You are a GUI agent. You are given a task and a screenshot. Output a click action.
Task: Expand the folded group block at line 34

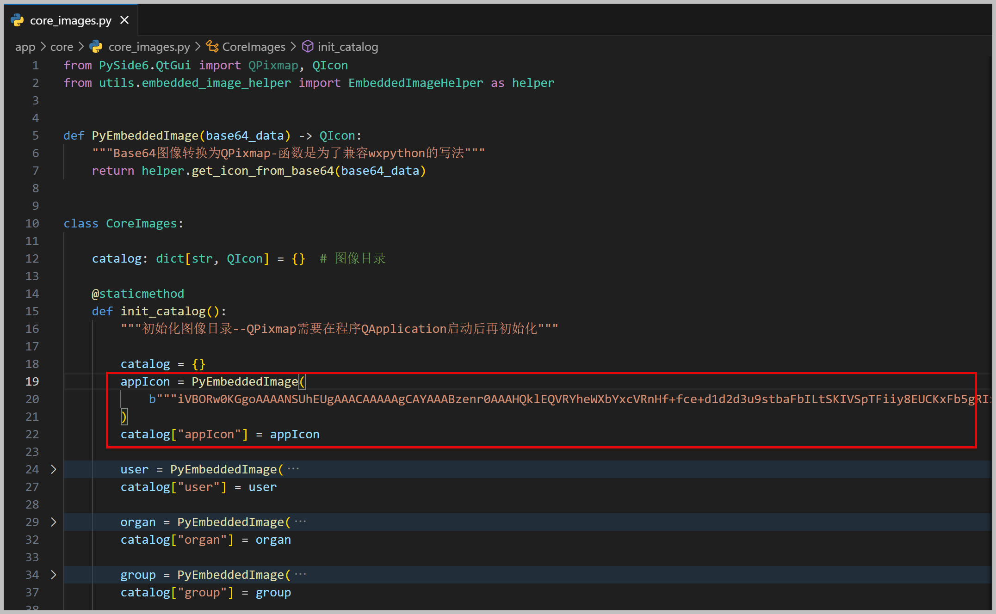tap(54, 575)
